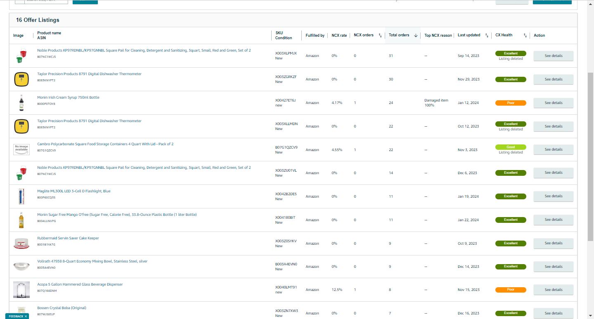This screenshot has height=319, width=594.
Task: See details for Vollrath Mixing Bowl
Action: (x=553, y=267)
